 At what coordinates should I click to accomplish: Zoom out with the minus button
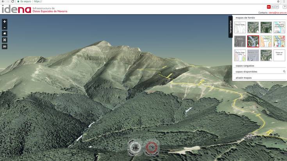(5, 27)
